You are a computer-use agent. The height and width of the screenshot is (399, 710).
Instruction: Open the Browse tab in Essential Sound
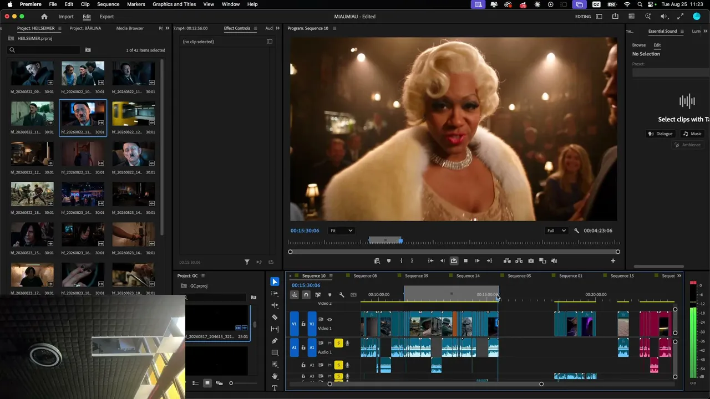(639, 45)
